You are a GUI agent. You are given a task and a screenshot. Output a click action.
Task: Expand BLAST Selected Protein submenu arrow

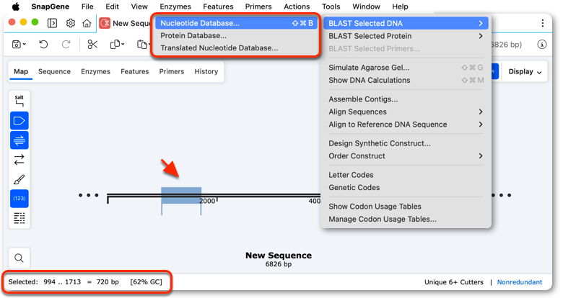click(x=481, y=36)
